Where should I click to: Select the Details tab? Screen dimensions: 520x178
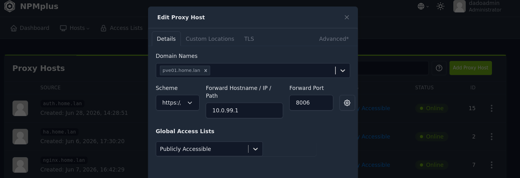[166, 39]
